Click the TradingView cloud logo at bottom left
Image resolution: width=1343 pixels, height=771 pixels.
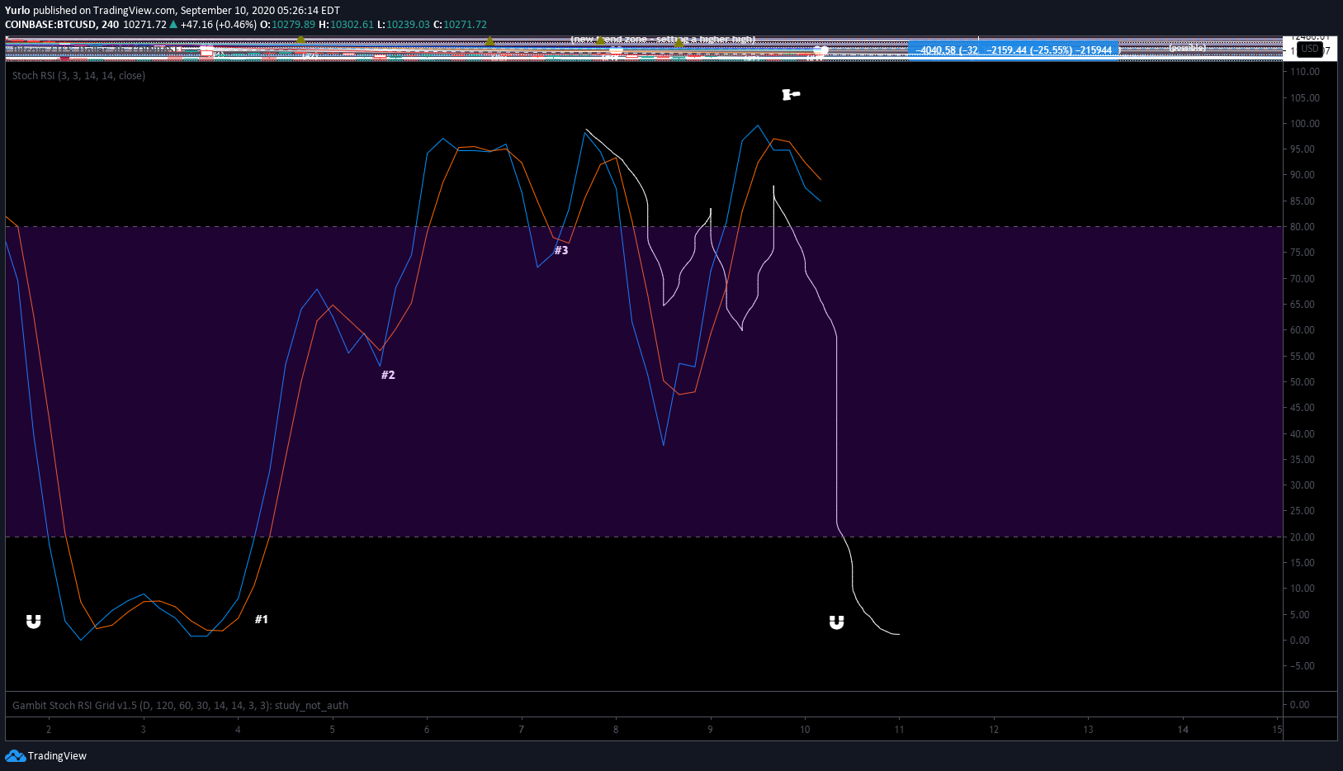coord(15,755)
